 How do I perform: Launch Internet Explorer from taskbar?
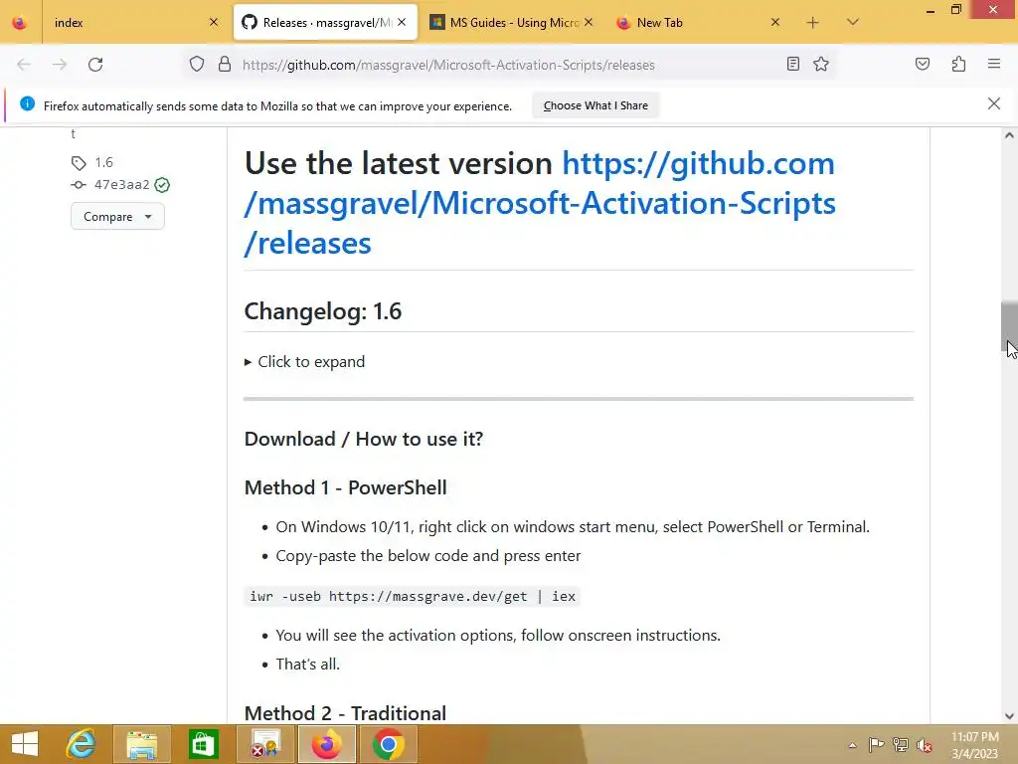(81, 744)
